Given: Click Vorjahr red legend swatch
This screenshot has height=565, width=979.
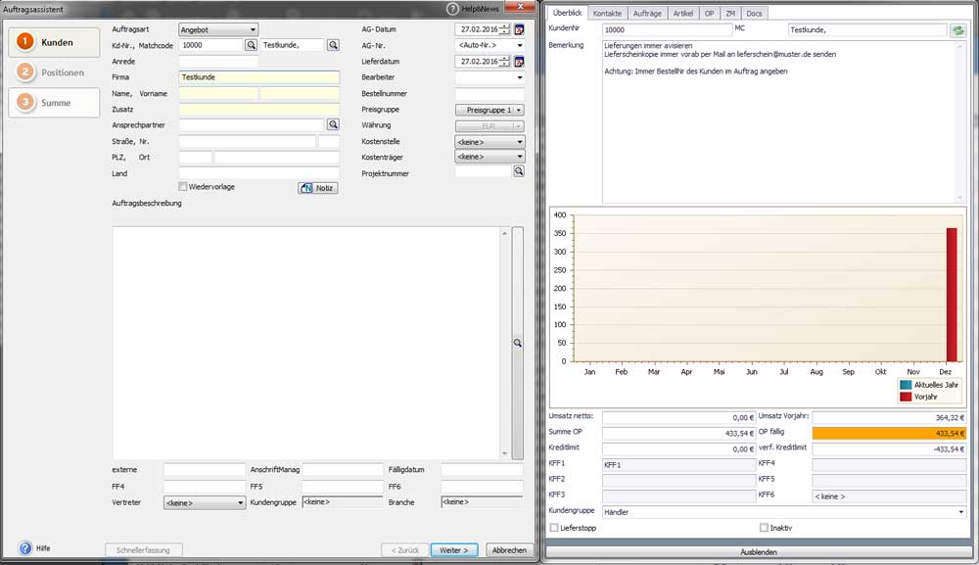Looking at the screenshot, I should pyautogui.click(x=906, y=397).
